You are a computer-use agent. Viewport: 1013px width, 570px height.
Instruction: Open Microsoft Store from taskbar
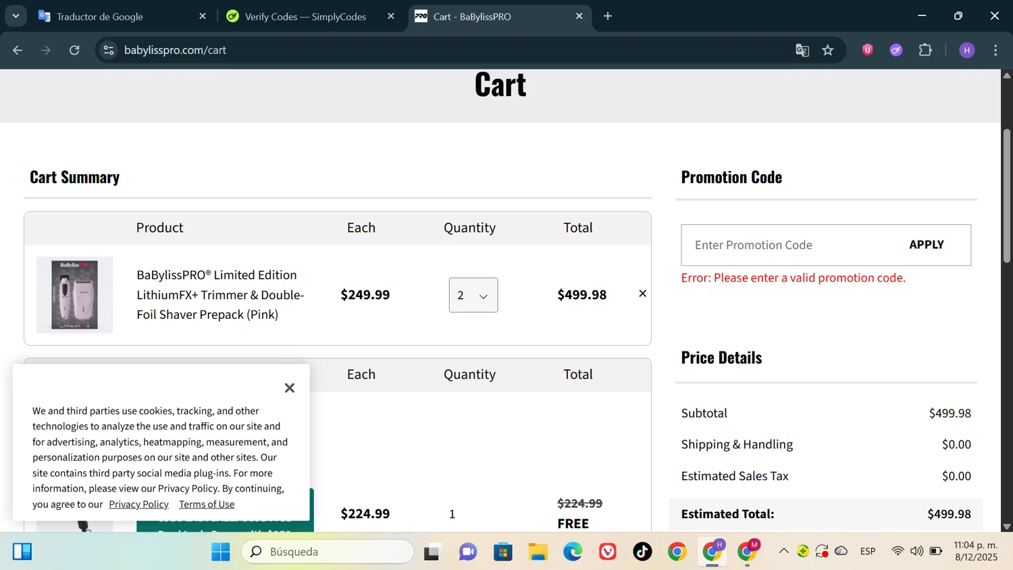[503, 552]
